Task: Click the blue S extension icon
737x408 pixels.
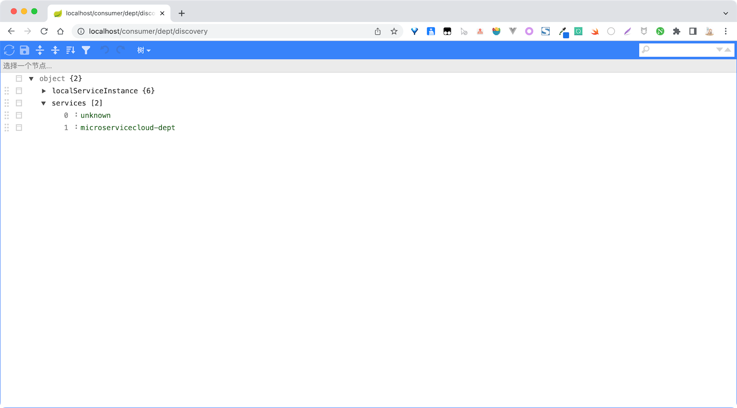Action: coord(546,31)
